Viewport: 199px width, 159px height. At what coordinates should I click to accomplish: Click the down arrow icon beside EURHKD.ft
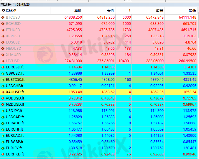(x=3, y=154)
